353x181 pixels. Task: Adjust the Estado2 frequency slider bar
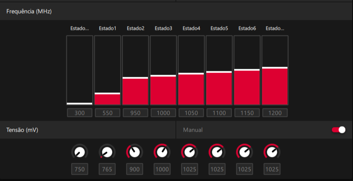tap(136, 70)
